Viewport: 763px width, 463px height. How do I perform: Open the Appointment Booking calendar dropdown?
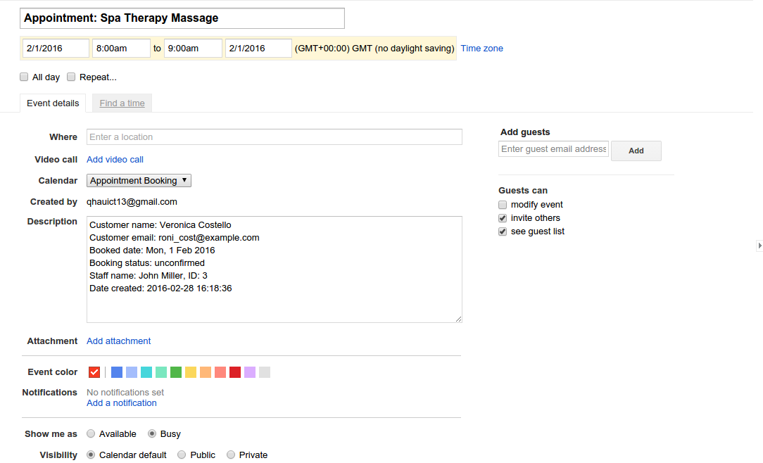[139, 181]
